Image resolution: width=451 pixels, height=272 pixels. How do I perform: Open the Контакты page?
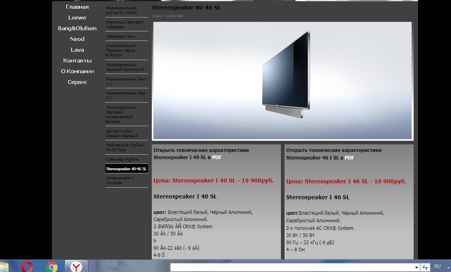point(77,60)
